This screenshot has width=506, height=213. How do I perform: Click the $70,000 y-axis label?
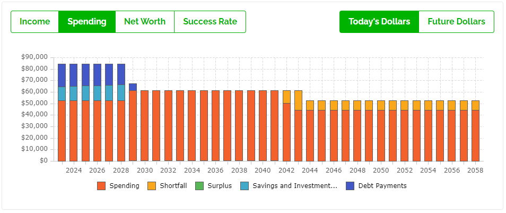click(34, 80)
